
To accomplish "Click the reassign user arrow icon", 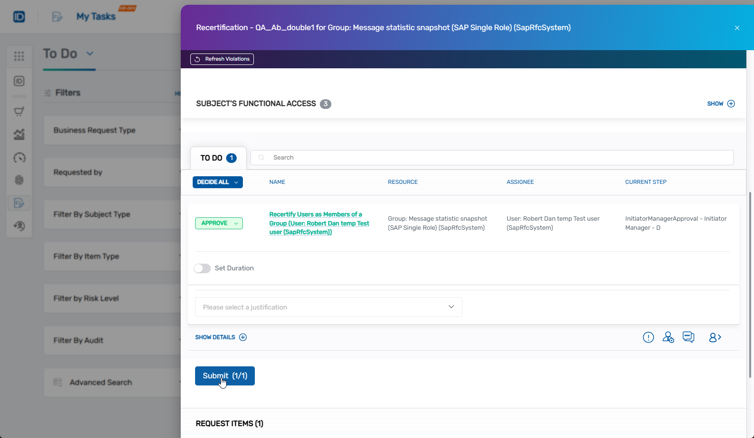I will [x=715, y=337].
